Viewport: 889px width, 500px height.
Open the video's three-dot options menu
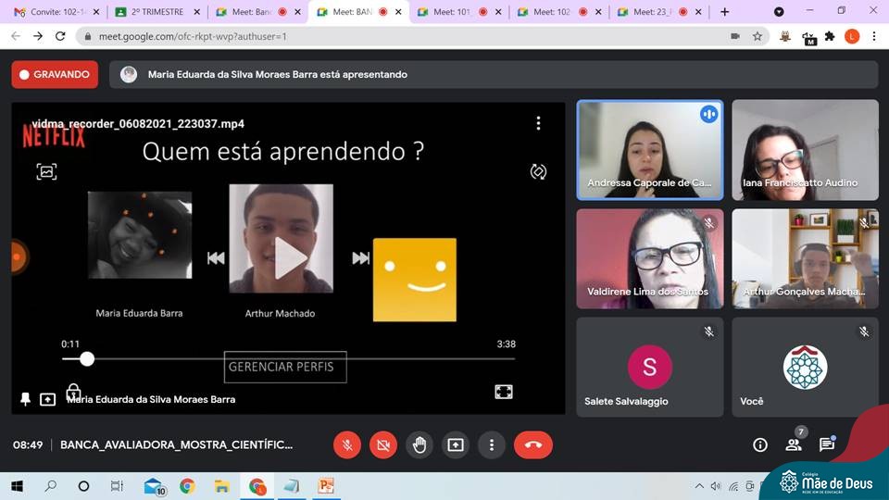[538, 123]
